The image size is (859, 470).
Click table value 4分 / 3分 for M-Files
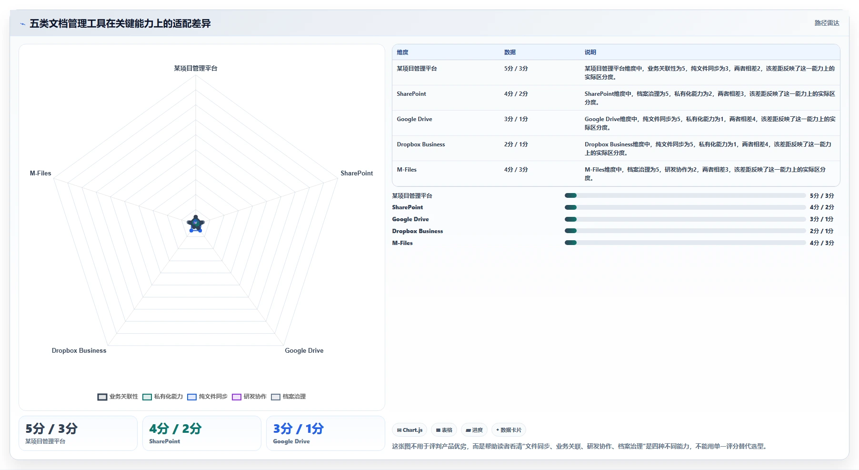click(x=516, y=170)
